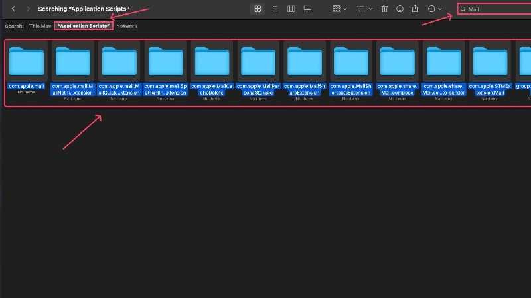Select This Mac search scope
This screenshot has height=298, width=531.
(40, 26)
